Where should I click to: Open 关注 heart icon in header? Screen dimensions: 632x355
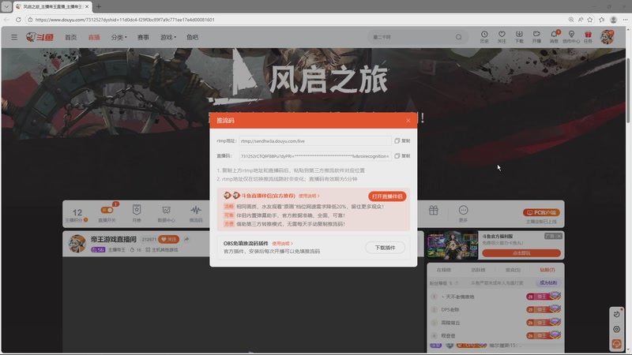502,36
